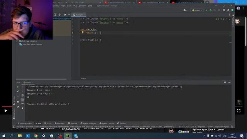Open Run panel settings gear
The width and height of the screenshot is (247, 139).
tap(225, 82)
